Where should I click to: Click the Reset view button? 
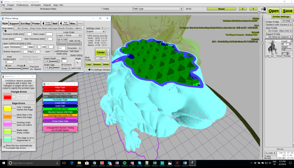tap(221, 9)
